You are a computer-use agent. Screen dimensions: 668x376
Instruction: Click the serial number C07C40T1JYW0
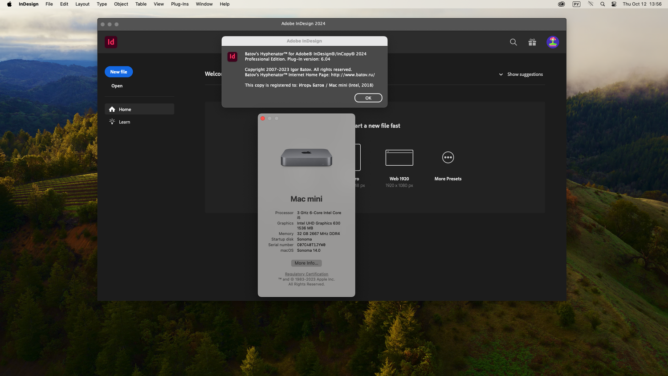click(311, 245)
